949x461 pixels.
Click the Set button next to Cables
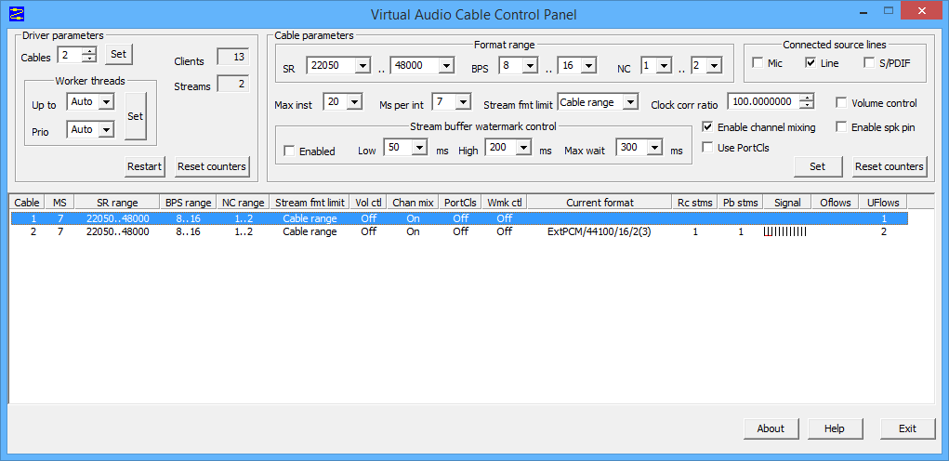(x=119, y=55)
